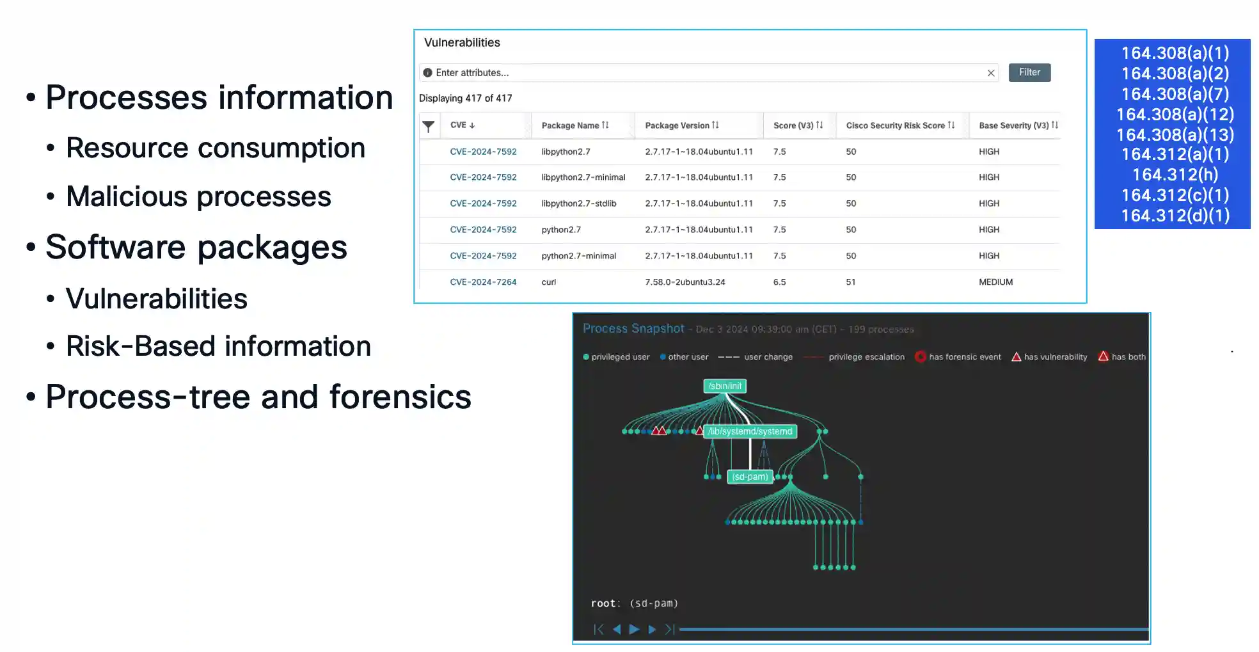This screenshot has height=652, width=1259.
Task: Select the Process Snapshot header
Action: tap(633, 329)
